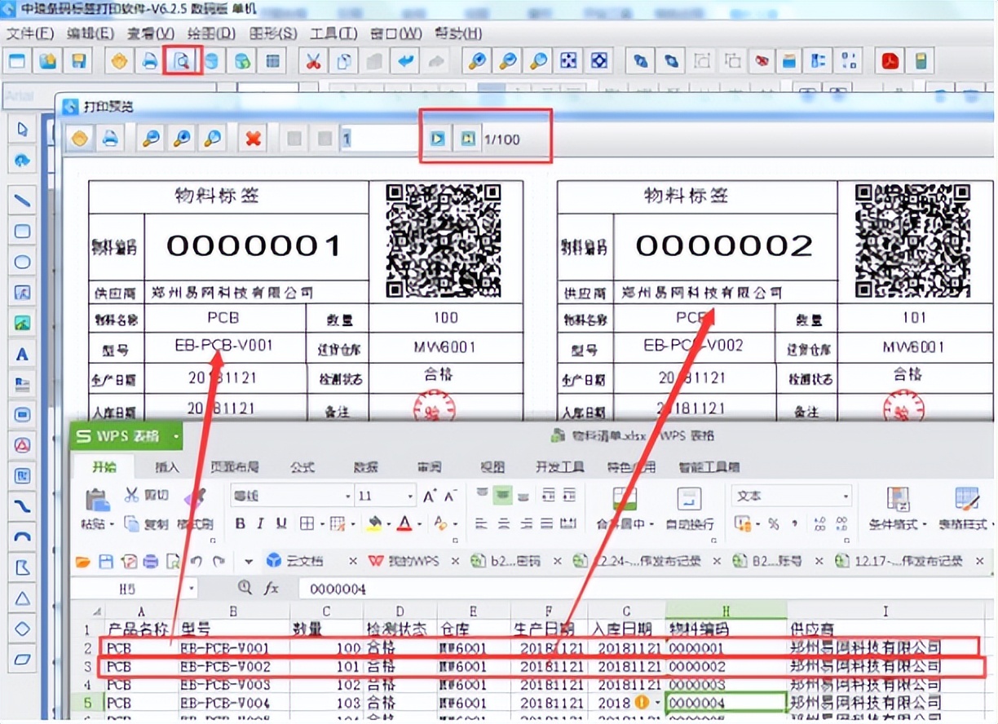Save the label using the floppy disk icon

[x=78, y=61]
